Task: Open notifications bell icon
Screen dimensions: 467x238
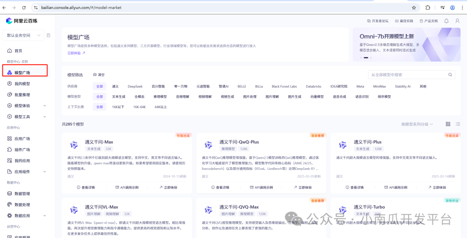Action: click(446, 21)
